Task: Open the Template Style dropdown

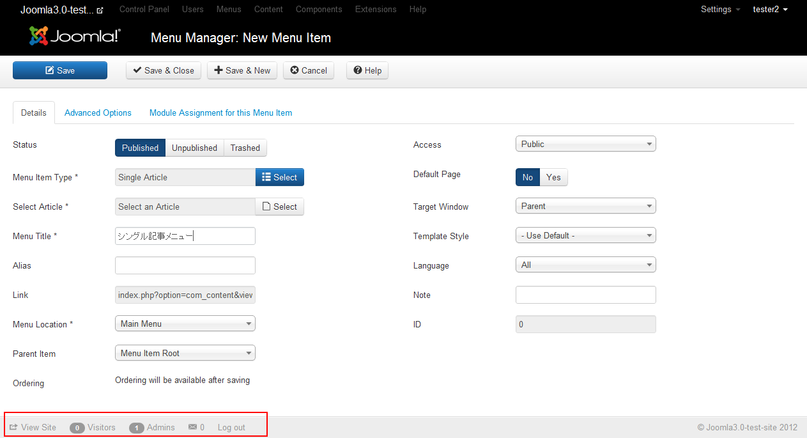Action: pos(585,235)
